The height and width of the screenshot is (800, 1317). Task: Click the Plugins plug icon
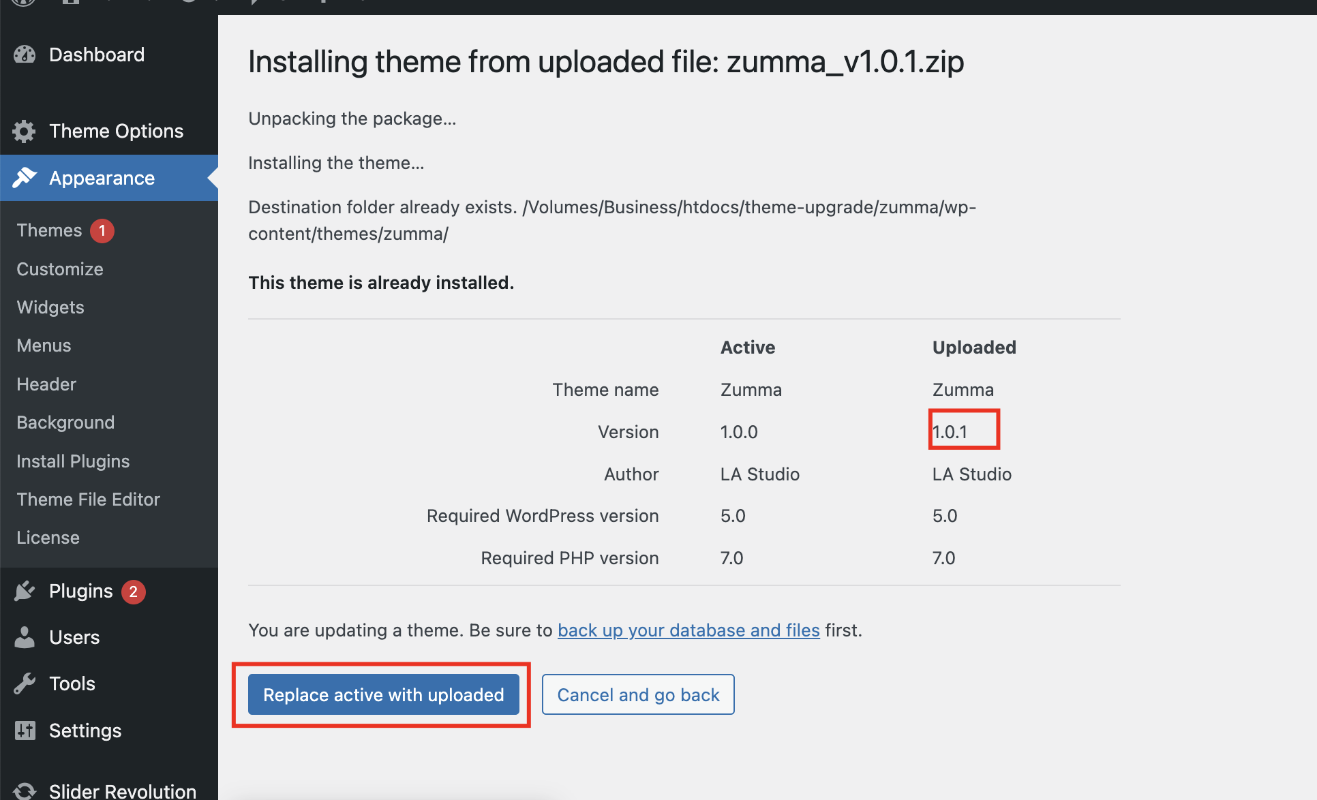coord(25,591)
